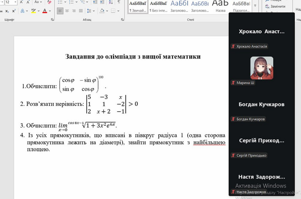Center the paragraph text
Image resolution: width=301 pixels, height=199 pixels.
(x=68, y=10)
